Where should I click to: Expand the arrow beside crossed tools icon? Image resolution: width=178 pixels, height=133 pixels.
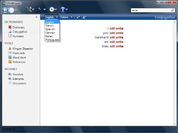pos(33,9)
